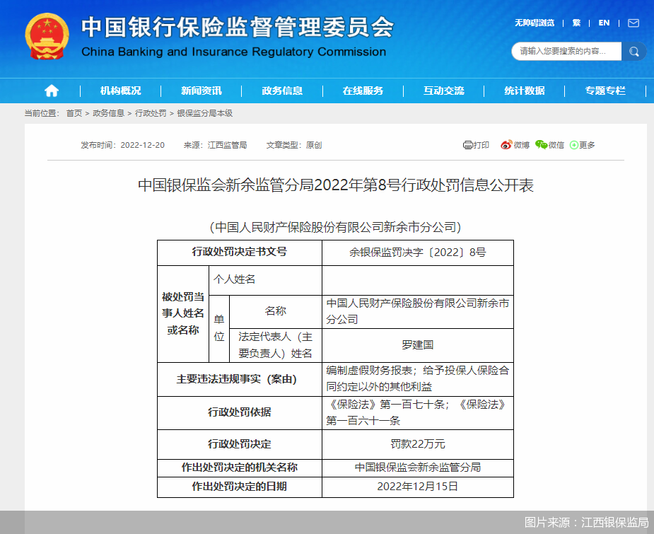
Task: Open the 统计数据 navigation menu
Action: (x=523, y=91)
